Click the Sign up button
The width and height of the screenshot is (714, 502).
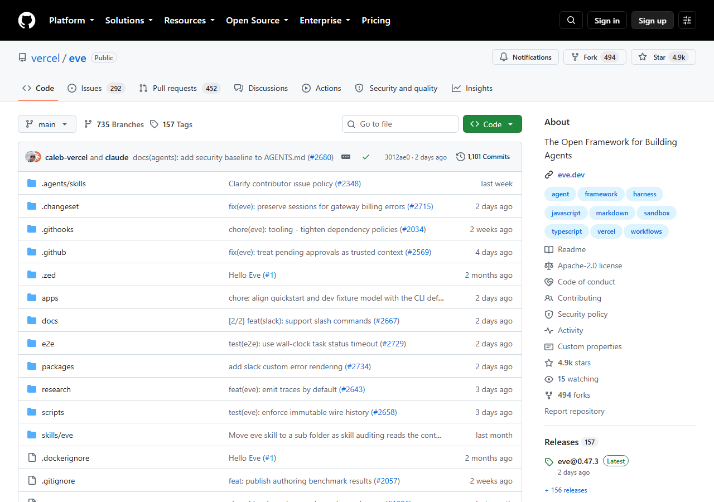(x=653, y=20)
